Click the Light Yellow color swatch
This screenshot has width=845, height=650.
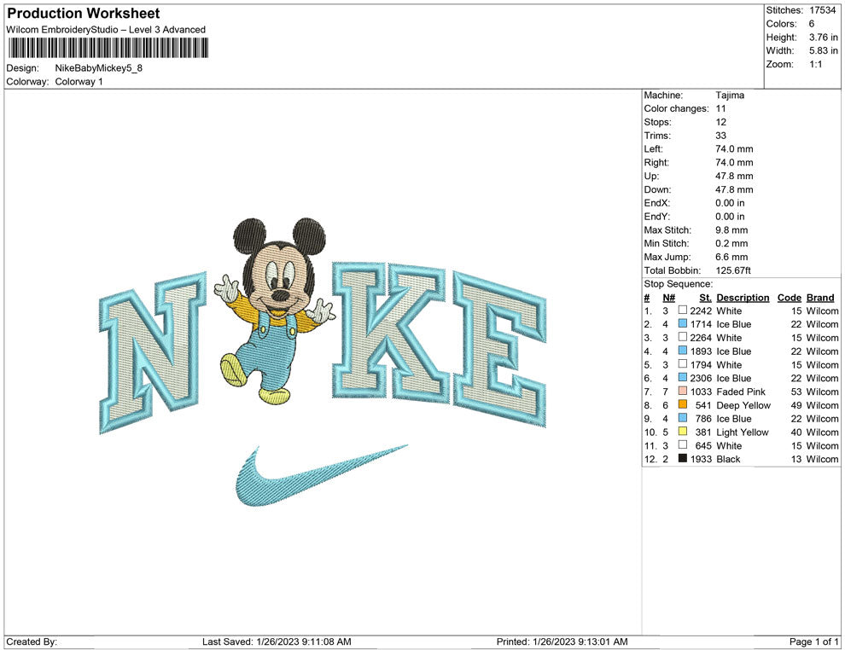(683, 432)
